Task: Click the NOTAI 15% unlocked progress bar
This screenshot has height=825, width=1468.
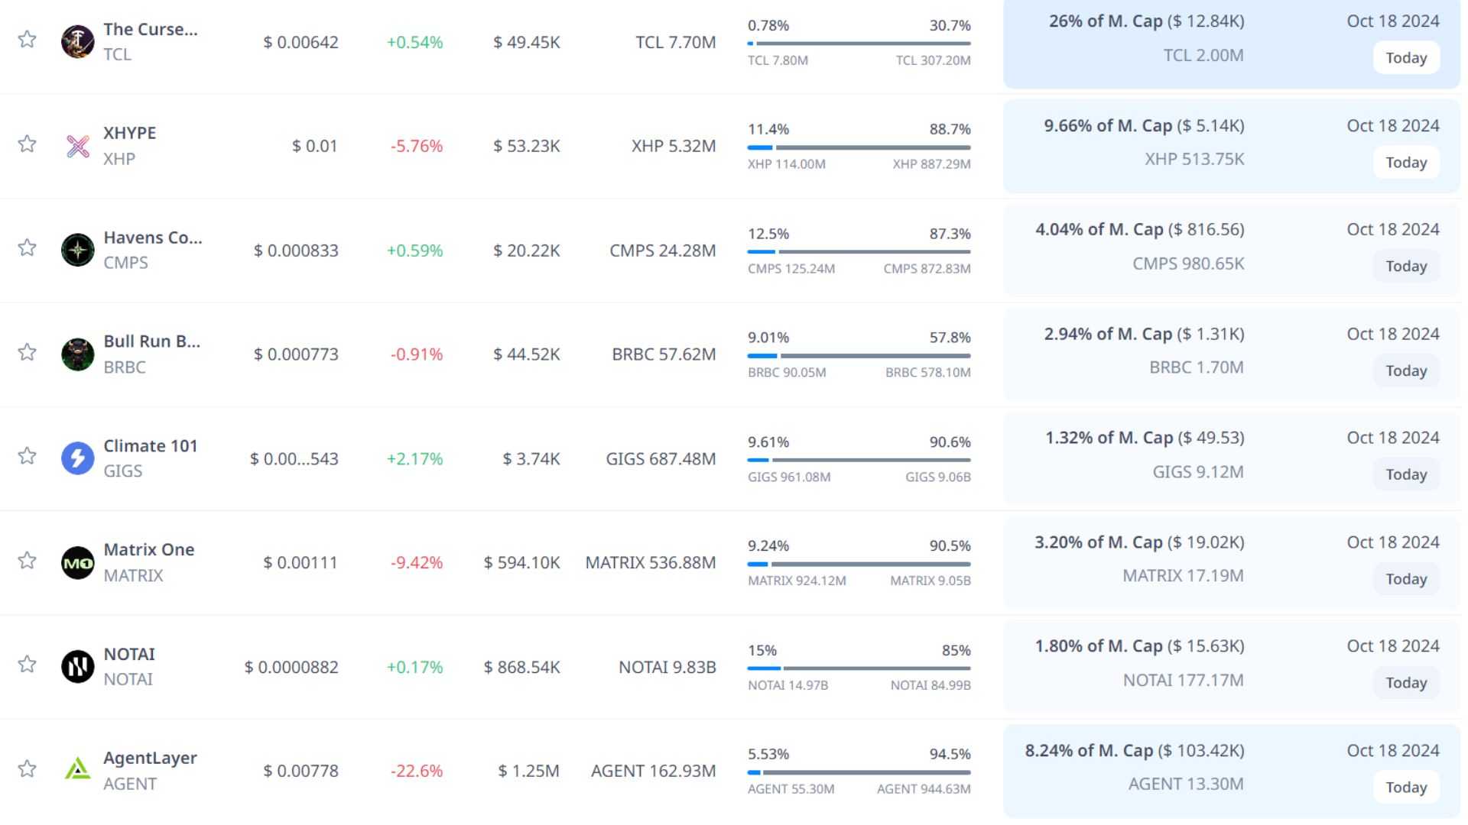Action: click(859, 668)
